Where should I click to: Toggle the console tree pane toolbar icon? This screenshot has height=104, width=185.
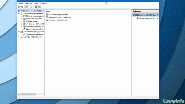point(27,7)
